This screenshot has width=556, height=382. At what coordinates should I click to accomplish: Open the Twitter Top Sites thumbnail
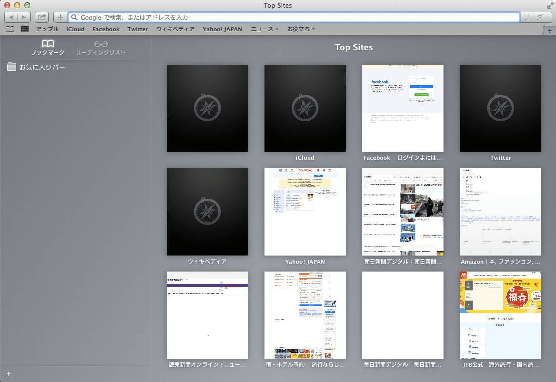500,108
